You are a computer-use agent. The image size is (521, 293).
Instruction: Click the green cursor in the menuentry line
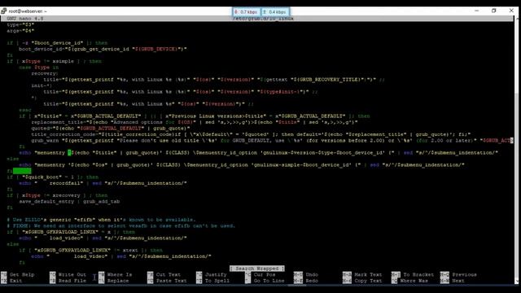[x=69, y=153]
